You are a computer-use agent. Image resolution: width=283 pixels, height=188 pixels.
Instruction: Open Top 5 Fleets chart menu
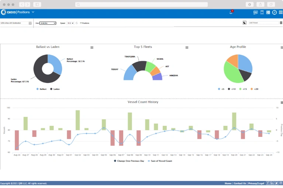187,47
